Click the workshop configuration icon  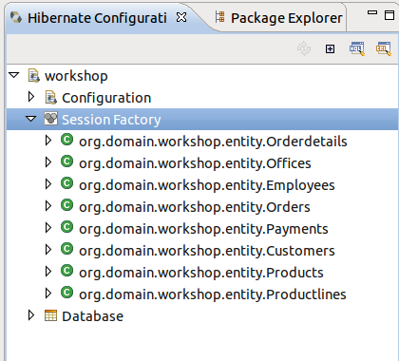[x=34, y=76]
